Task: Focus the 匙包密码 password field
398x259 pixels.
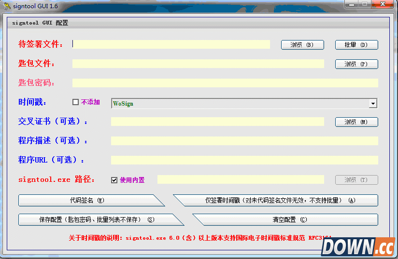Action: pyautogui.click(x=225, y=83)
